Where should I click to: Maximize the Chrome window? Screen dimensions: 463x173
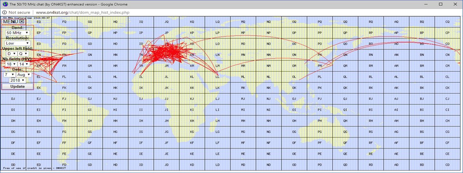tap(440, 4)
